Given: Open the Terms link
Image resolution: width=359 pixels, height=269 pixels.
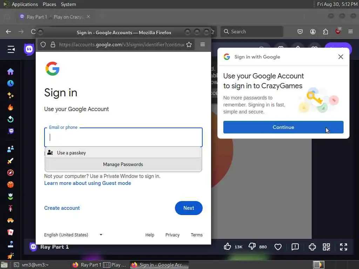Looking at the screenshot, I should pyautogui.click(x=197, y=235).
